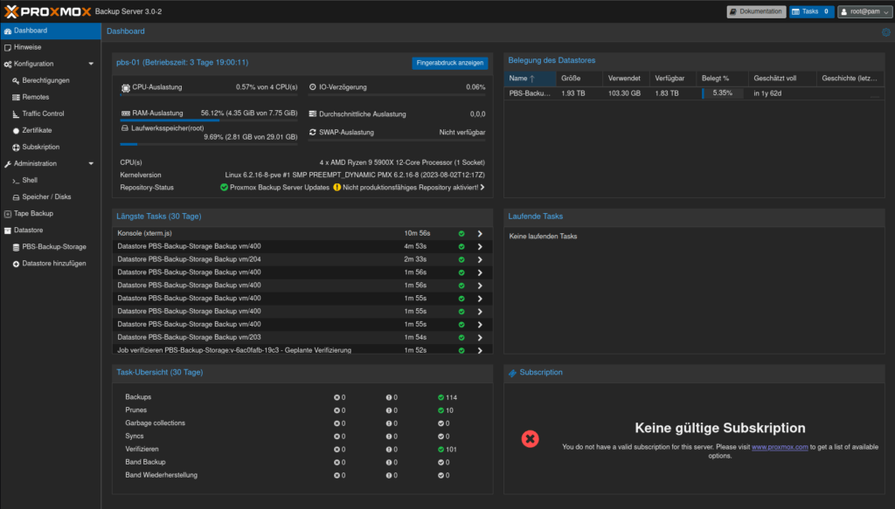Click the red invalid subscription icon
895x509 pixels.
click(x=530, y=438)
